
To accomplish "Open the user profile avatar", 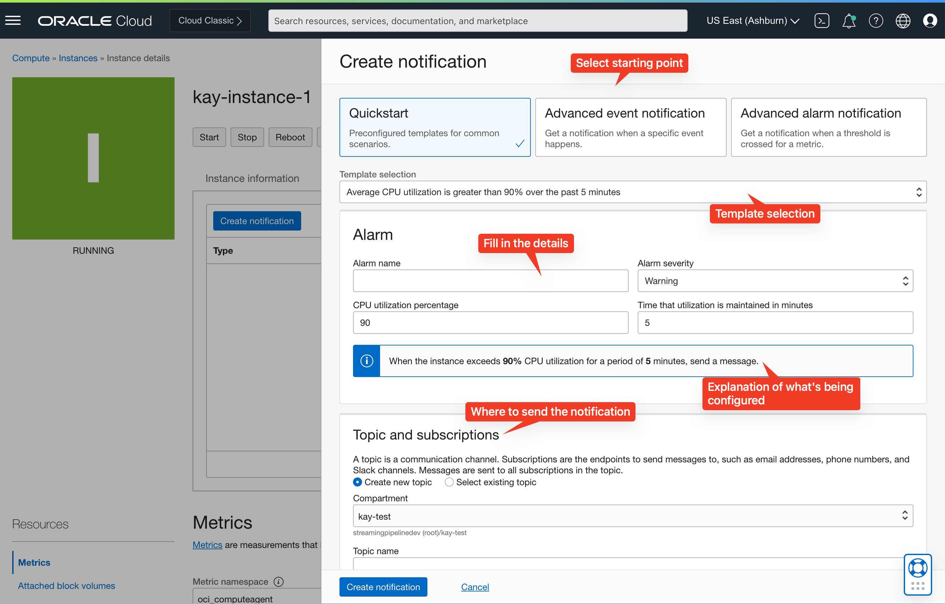I will point(930,21).
